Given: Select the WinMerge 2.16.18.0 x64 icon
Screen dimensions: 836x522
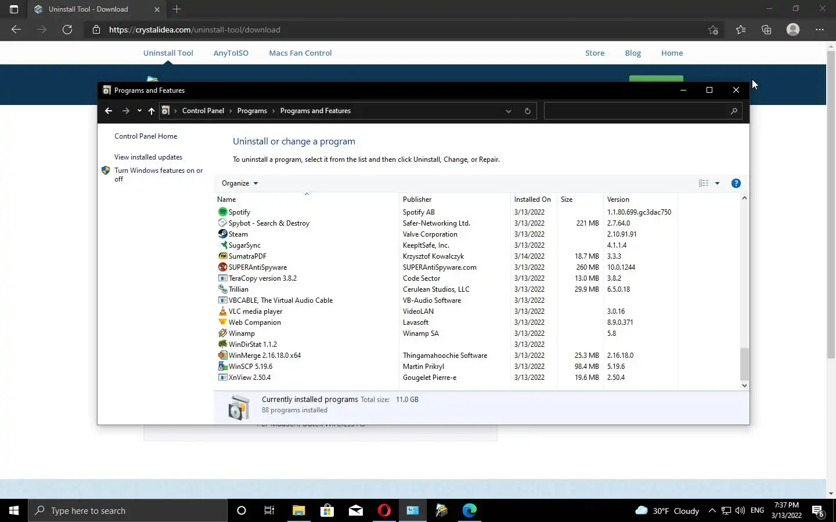Looking at the screenshot, I should pyautogui.click(x=222, y=356).
